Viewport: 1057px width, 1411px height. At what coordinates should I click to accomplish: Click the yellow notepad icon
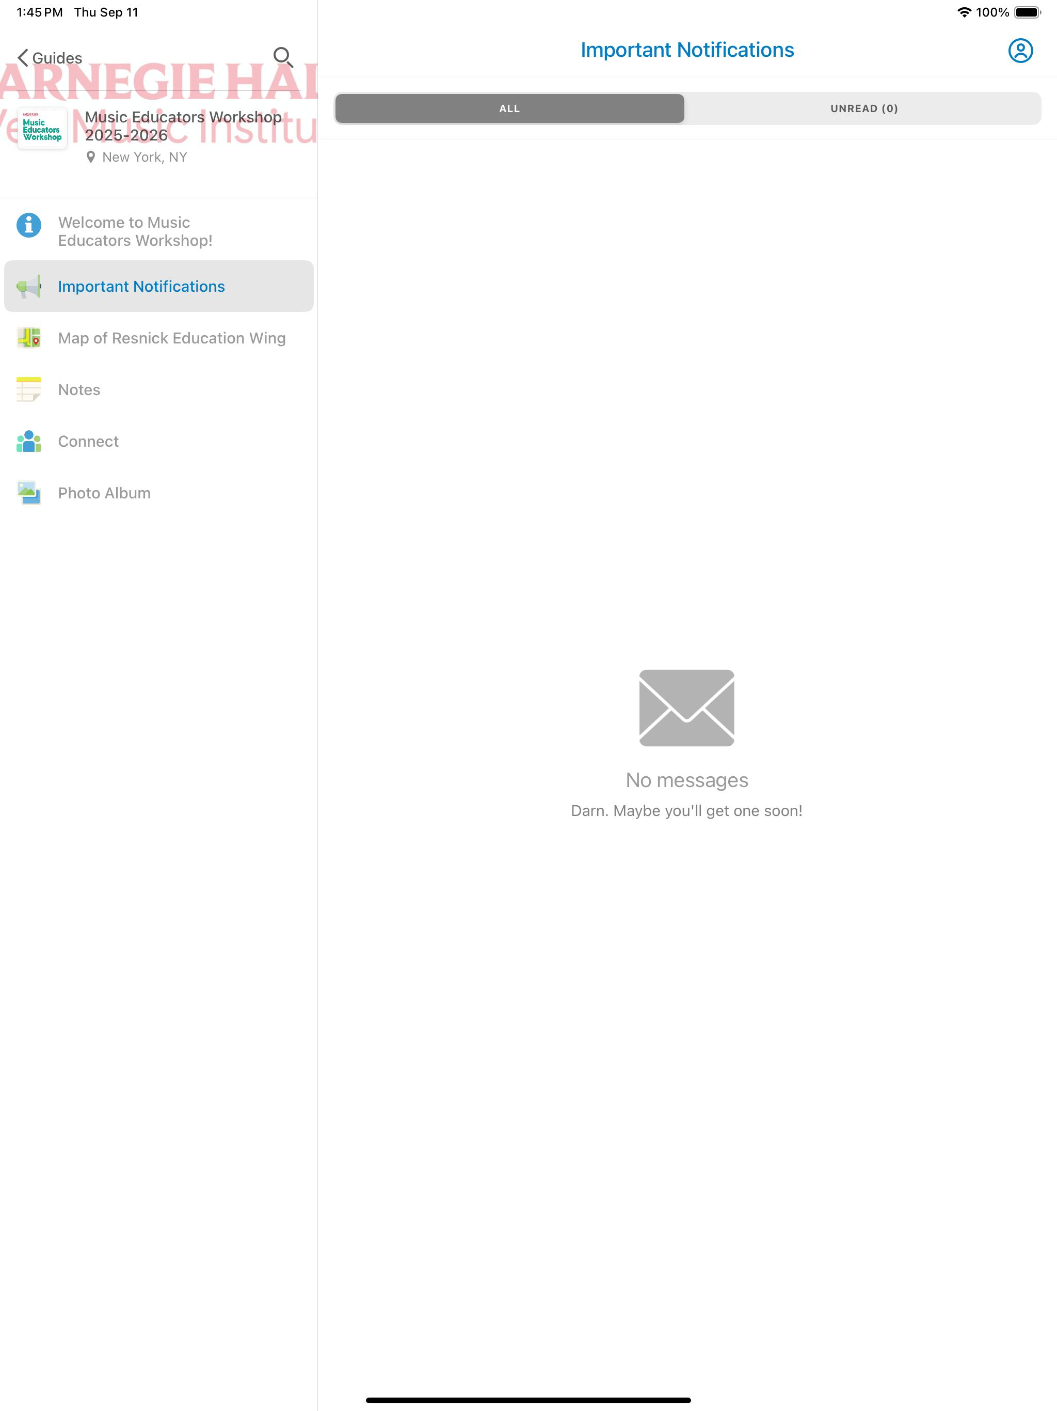(x=29, y=390)
